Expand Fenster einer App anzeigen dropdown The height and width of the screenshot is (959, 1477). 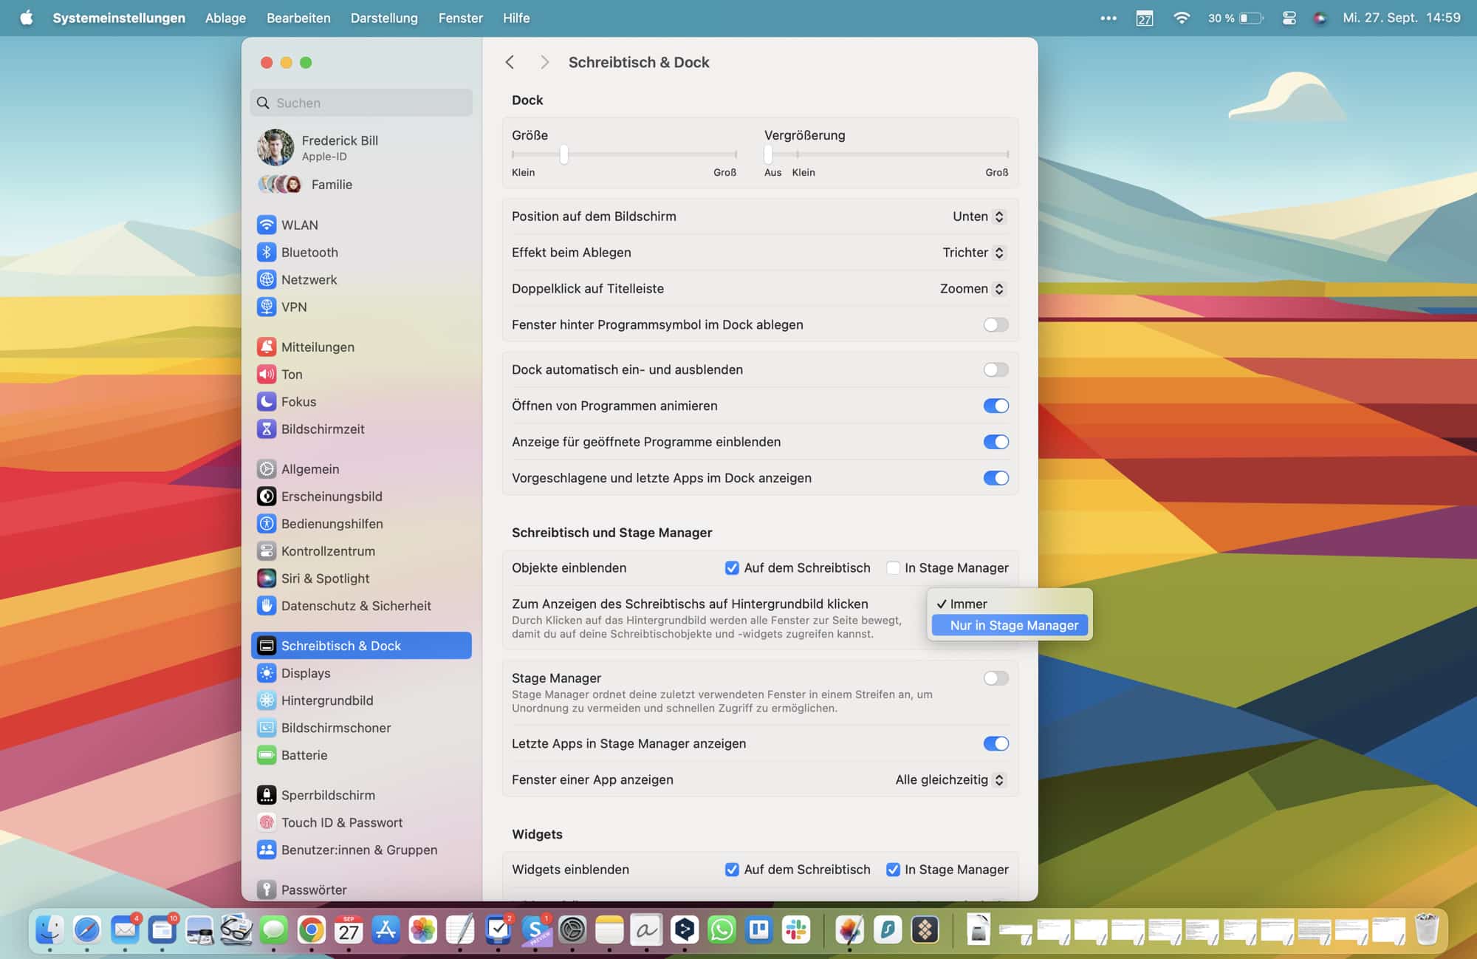950,779
